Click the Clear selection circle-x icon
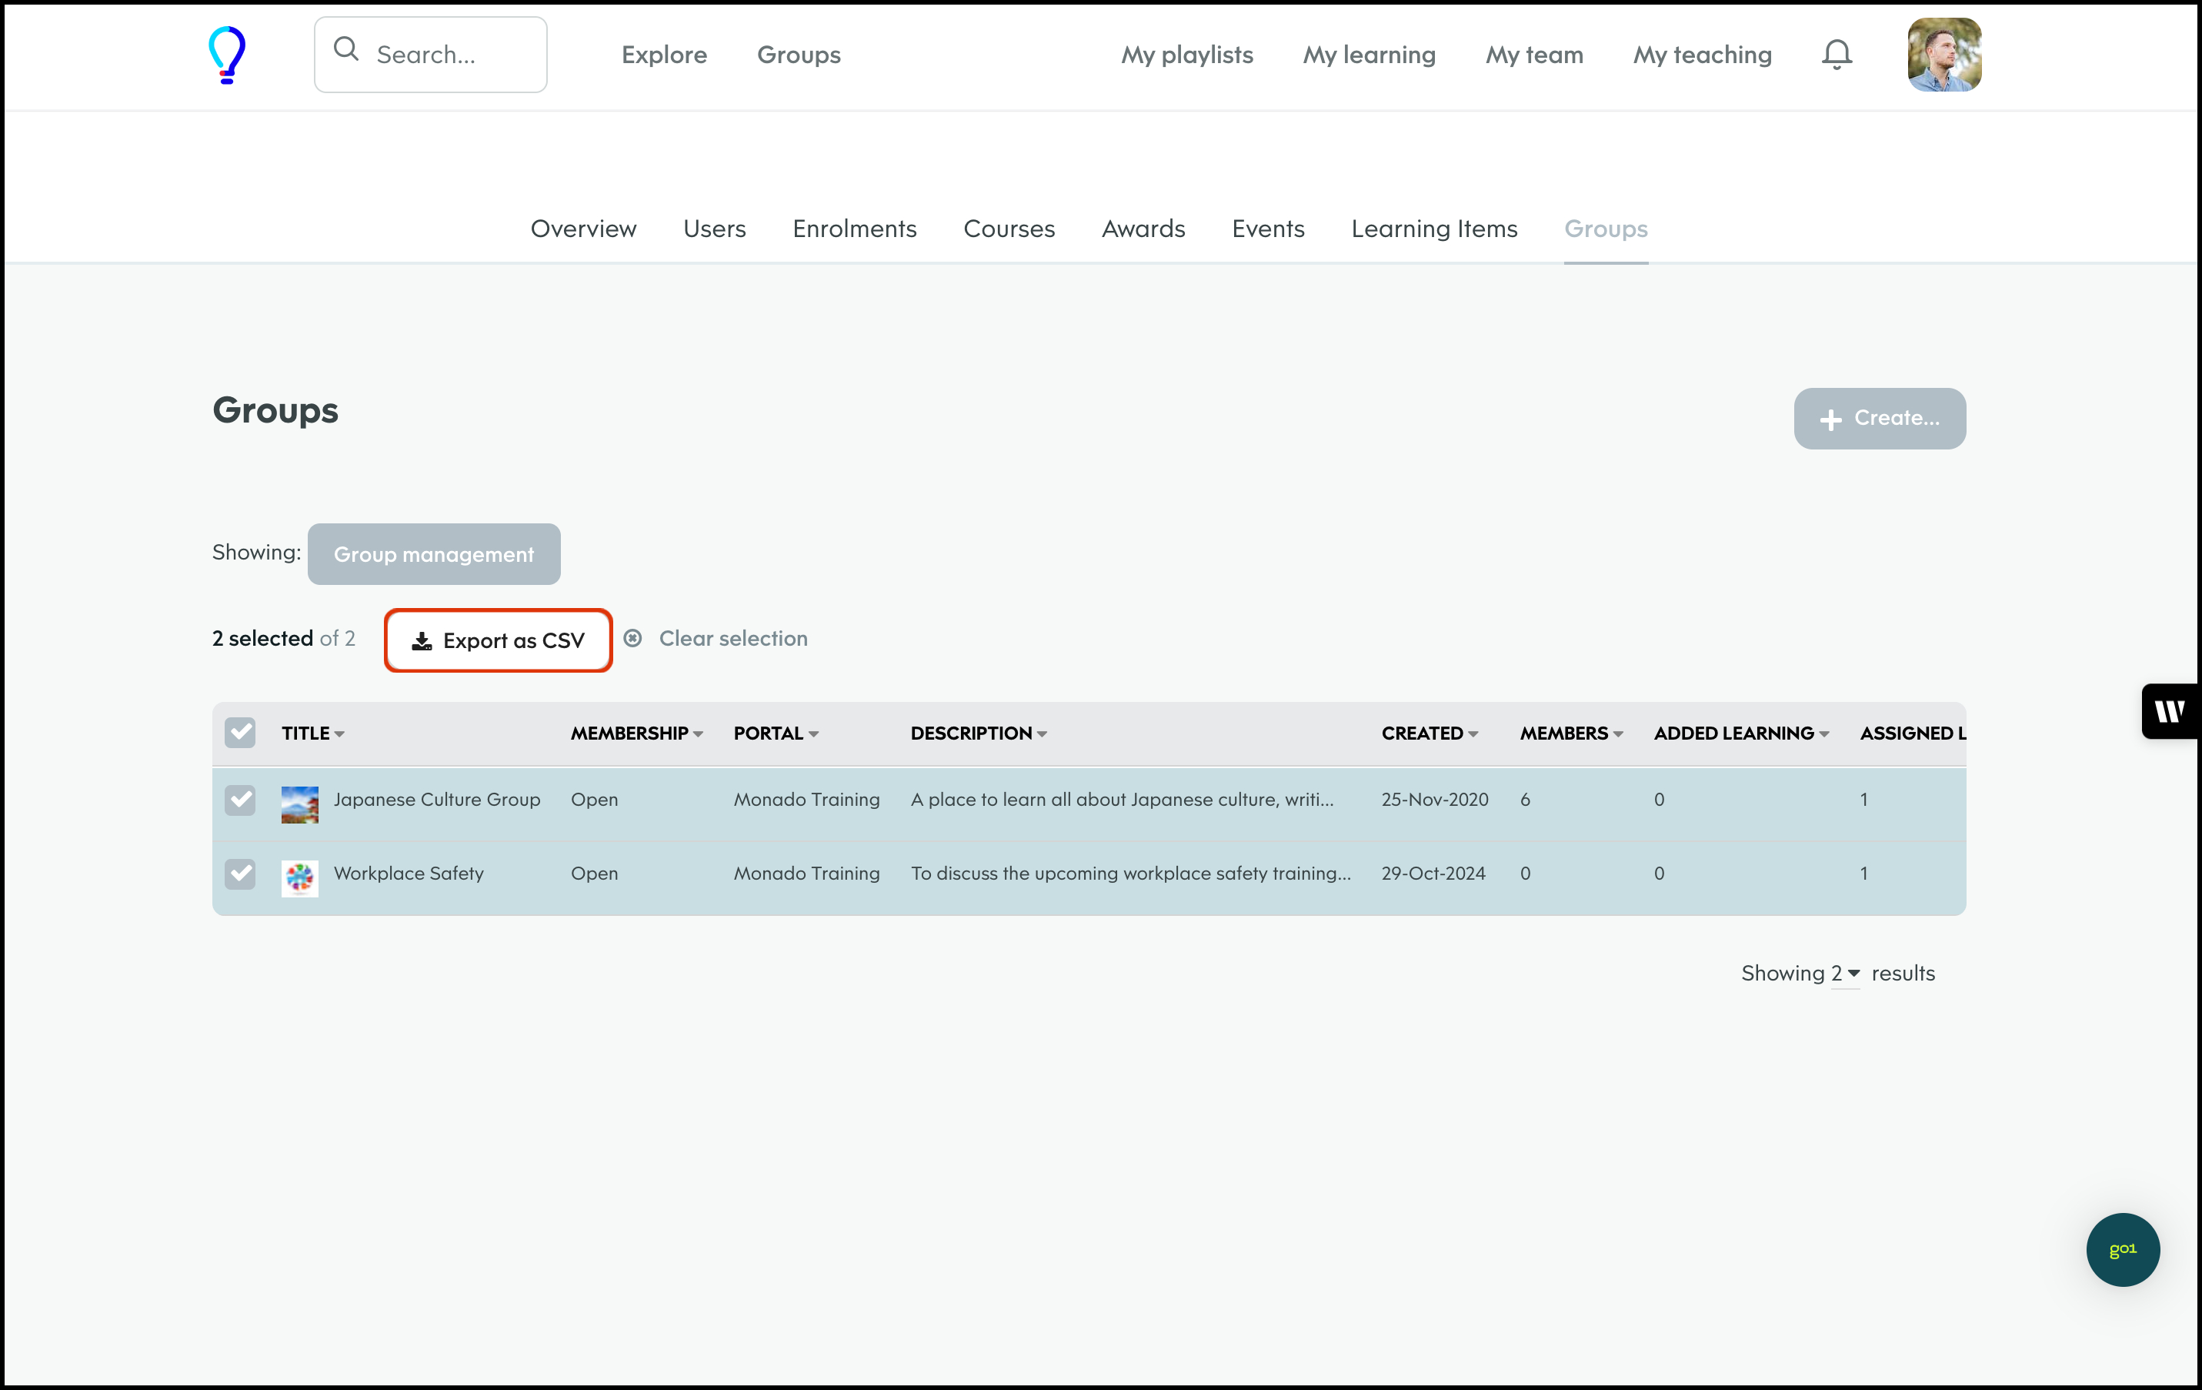 click(x=632, y=638)
